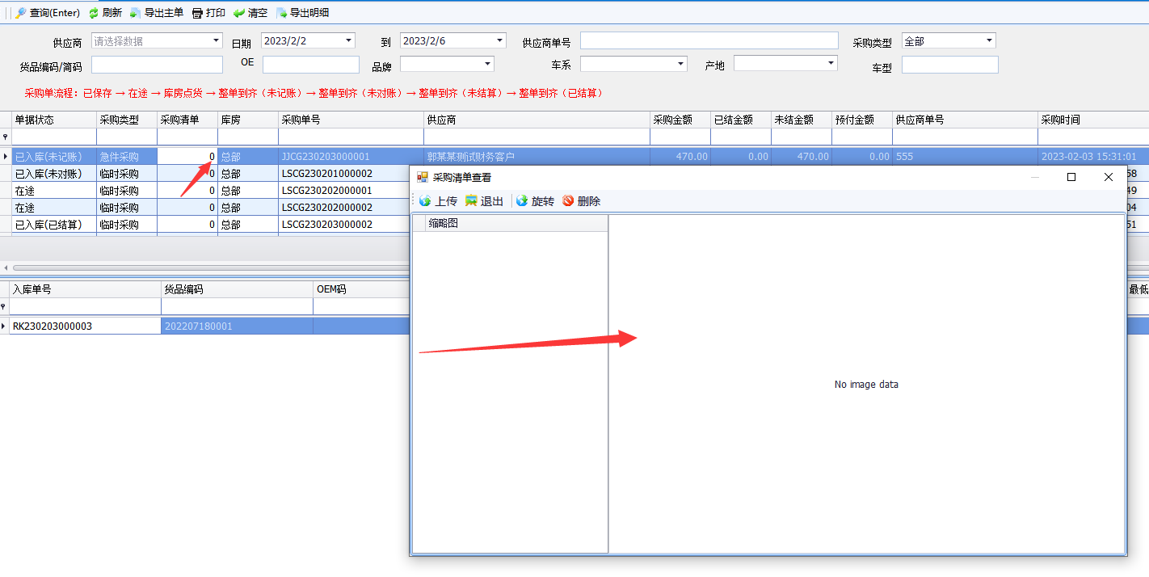Screen dimensions: 1149x577
Task: Click the 货品编码 column header
Action: [237, 289]
